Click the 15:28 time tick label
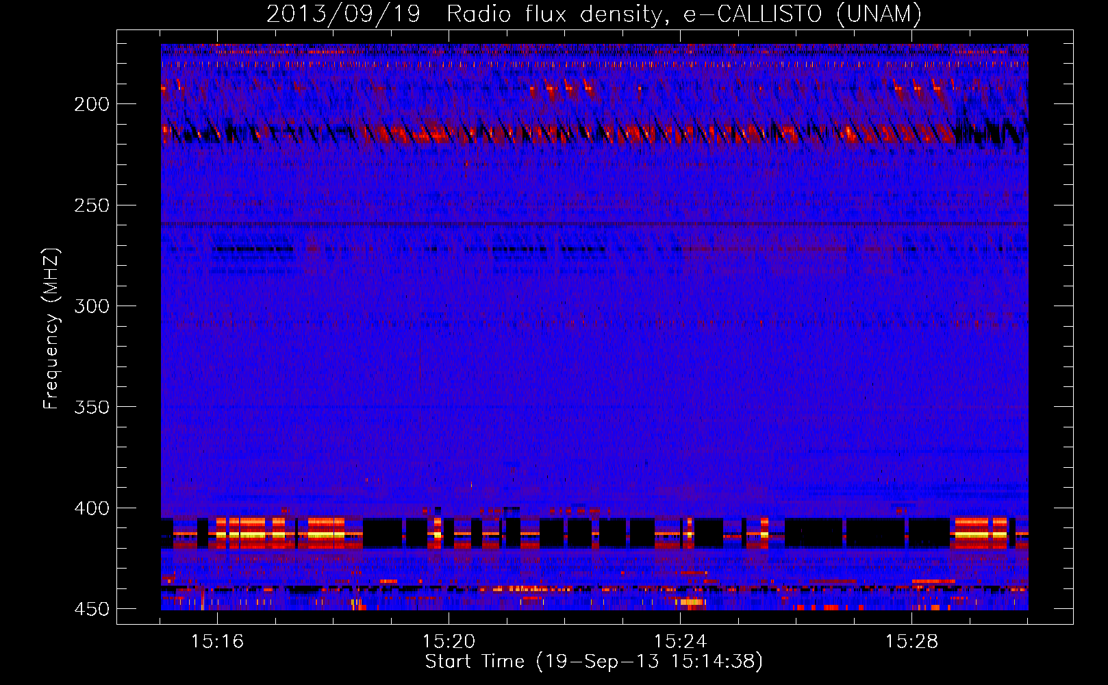Screen dimensions: 1108x685 (x=911, y=642)
